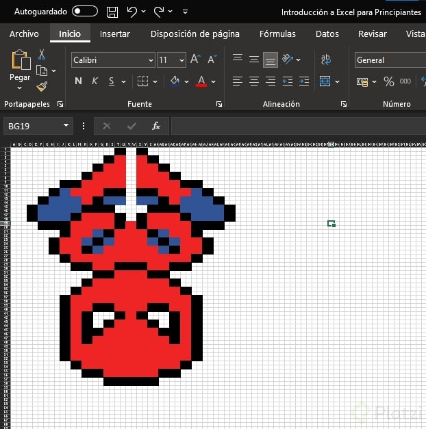
Task: Click the Cancel X formula bar icon
Action: [x=107, y=126]
